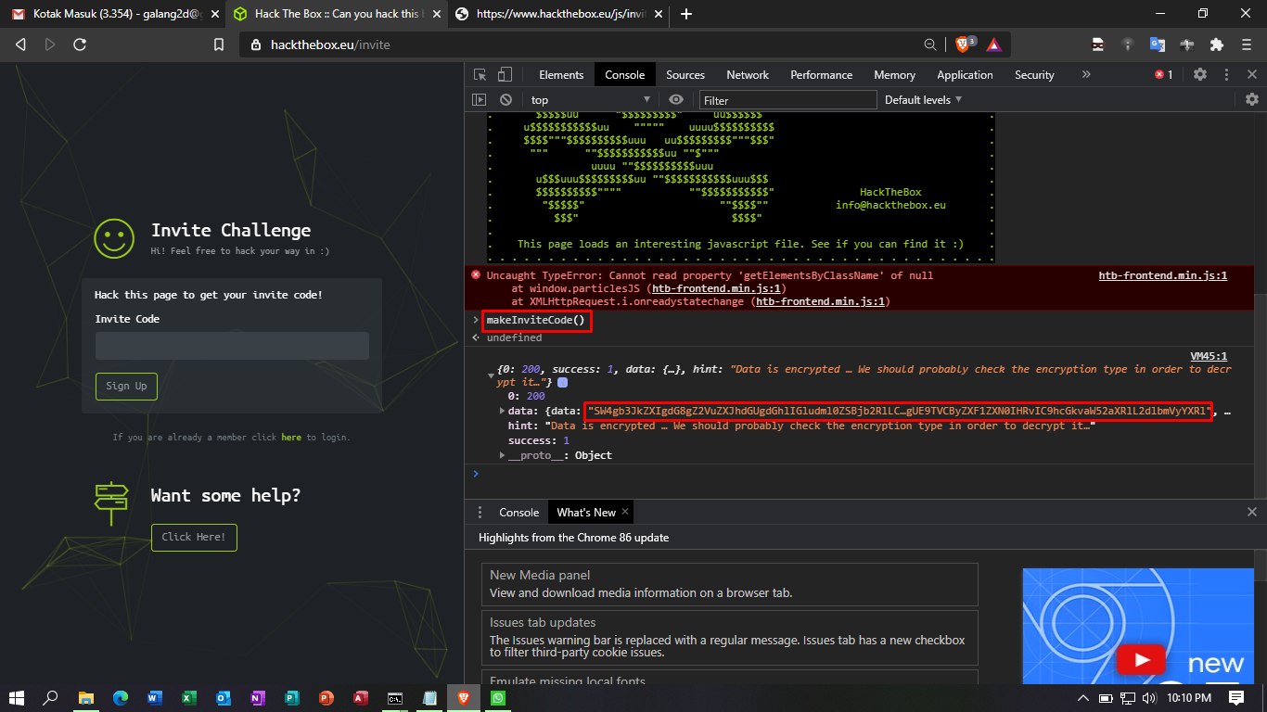
Task: Open the Google Translate extension
Action: coord(1157,44)
